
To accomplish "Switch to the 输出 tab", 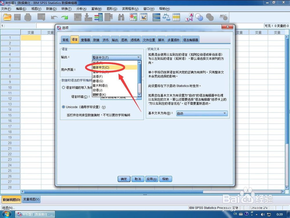I will point(115,40).
